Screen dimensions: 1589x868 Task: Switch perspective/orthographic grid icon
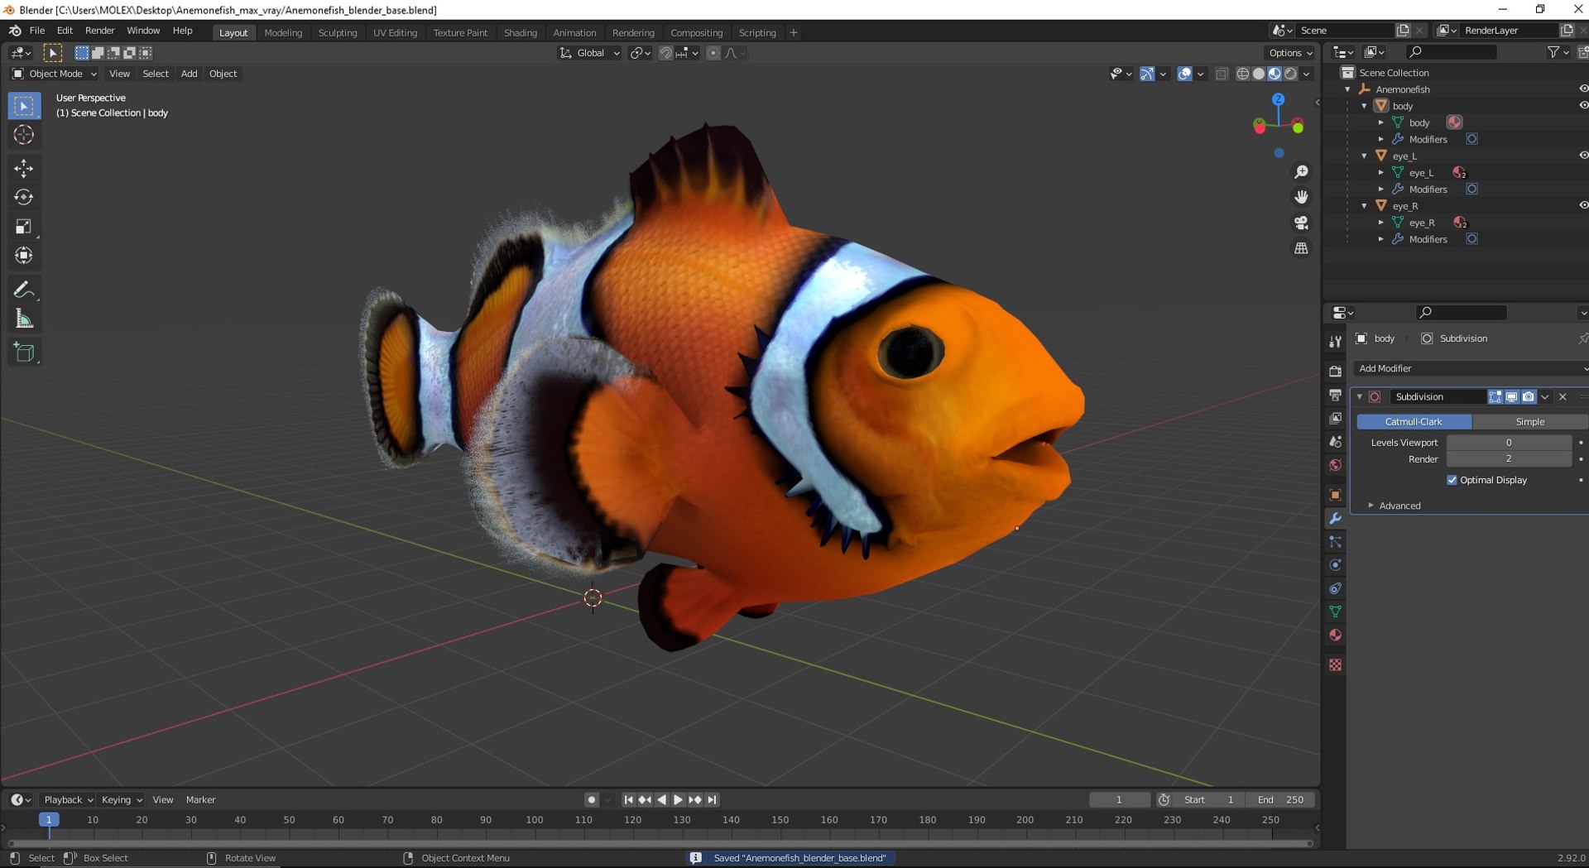[x=1301, y=248]
